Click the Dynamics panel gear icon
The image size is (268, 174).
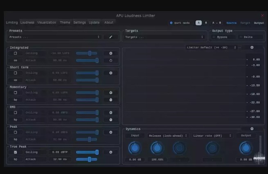click(x=252, y=129)
